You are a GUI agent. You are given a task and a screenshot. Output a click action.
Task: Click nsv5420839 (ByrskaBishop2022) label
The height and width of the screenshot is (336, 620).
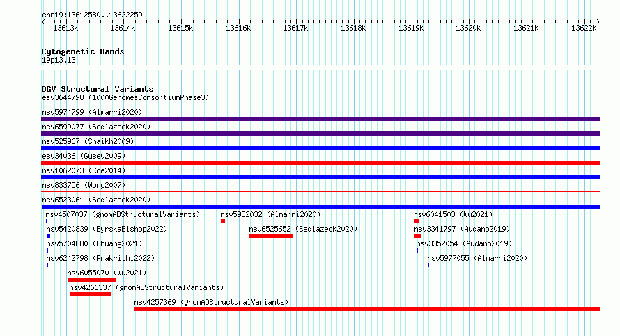click(x=107, y=229)
